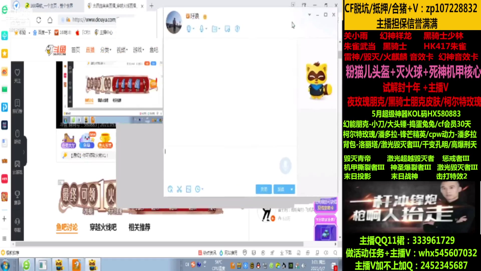Screen dimensions: 481x271
Task: Click the yellow star icon in browser sidebar
Action: (5, 53)
